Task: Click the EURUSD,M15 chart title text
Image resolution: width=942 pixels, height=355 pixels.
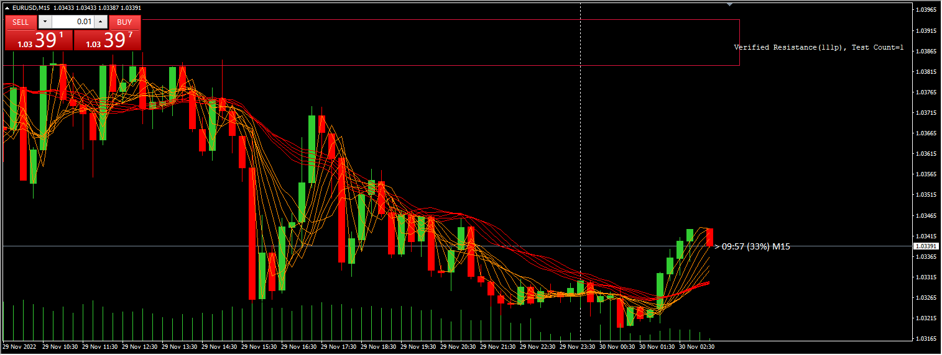Action: click(x=31, y=7)
